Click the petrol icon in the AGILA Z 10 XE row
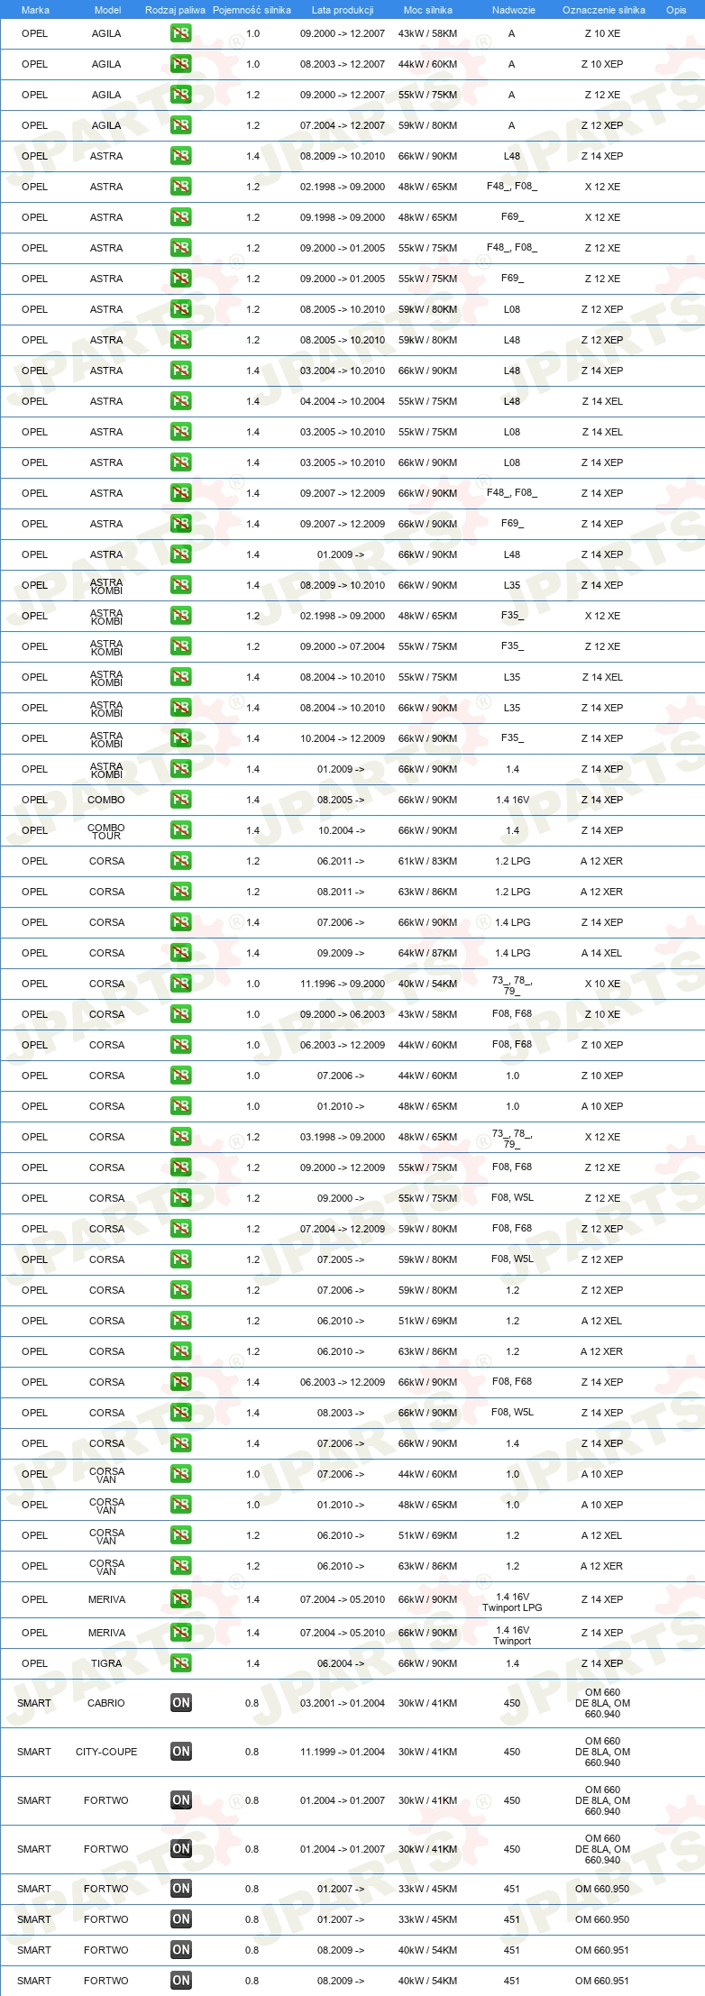This screenshot has height=1996, width=705. tap(180, 33)
